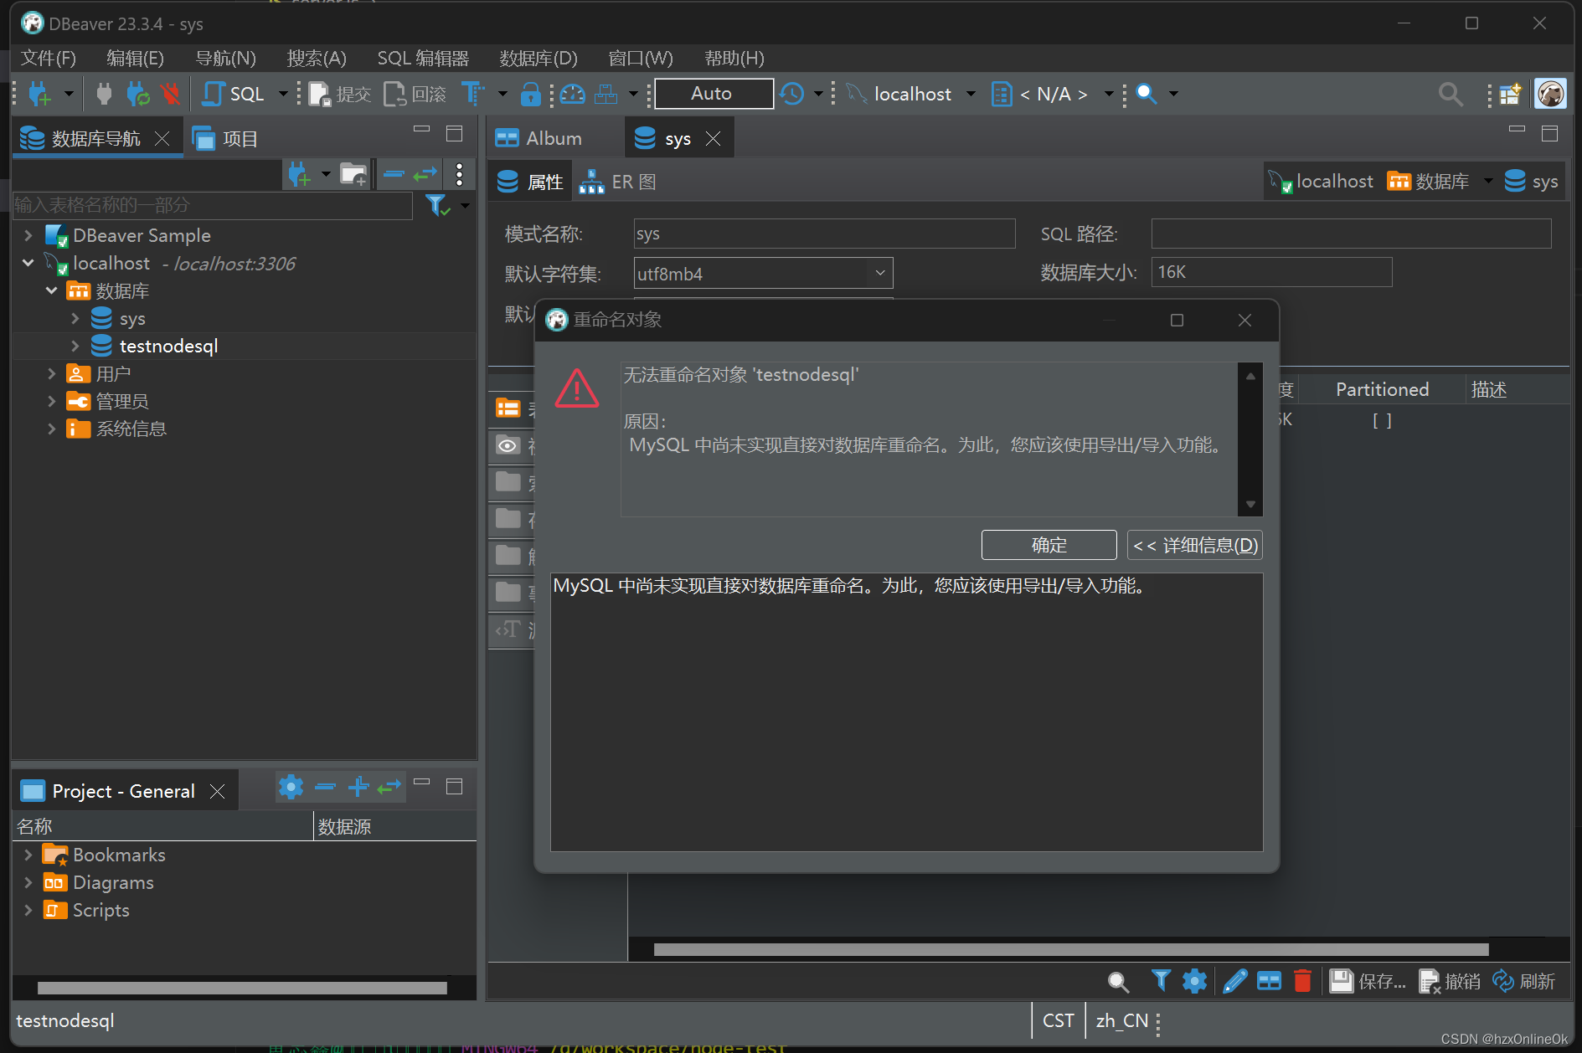The height and width of the screenshot is (1053, 1582).
Task: Expand the 用户 folder node
Action: click(x=51, y=373)
